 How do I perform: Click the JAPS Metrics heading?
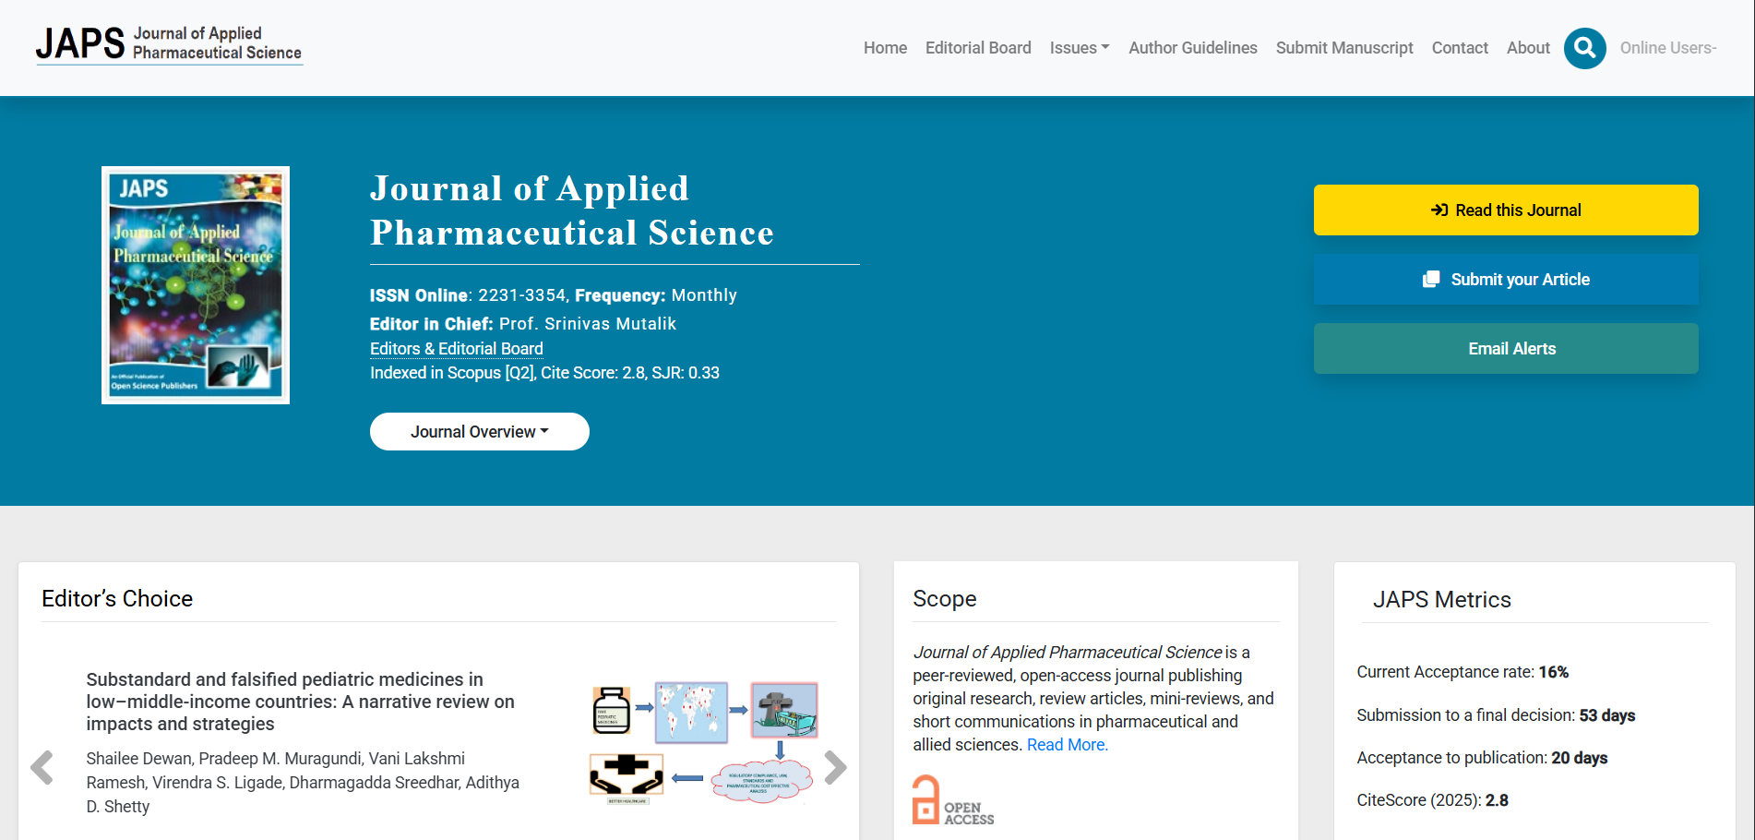point(1442,600)
